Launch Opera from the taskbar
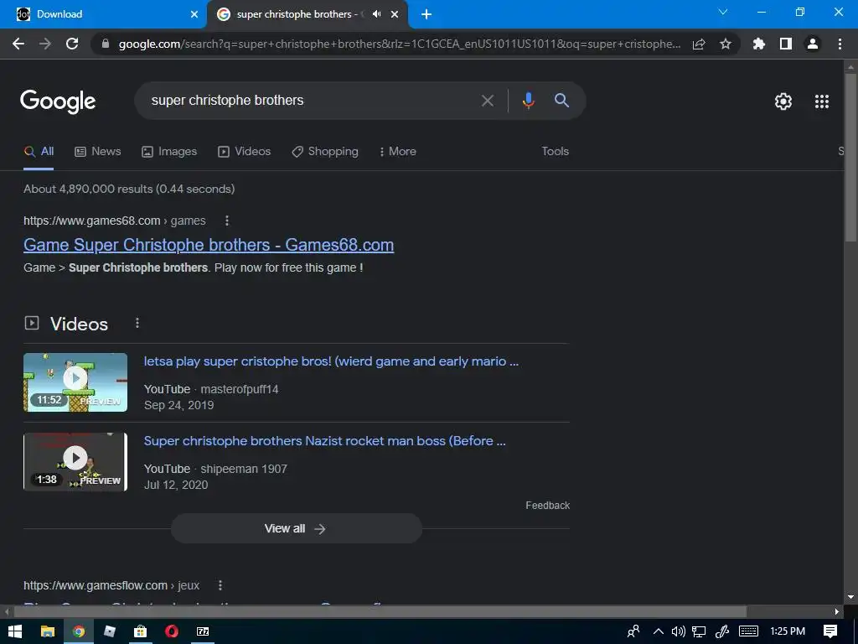 [x=171, y=631]
